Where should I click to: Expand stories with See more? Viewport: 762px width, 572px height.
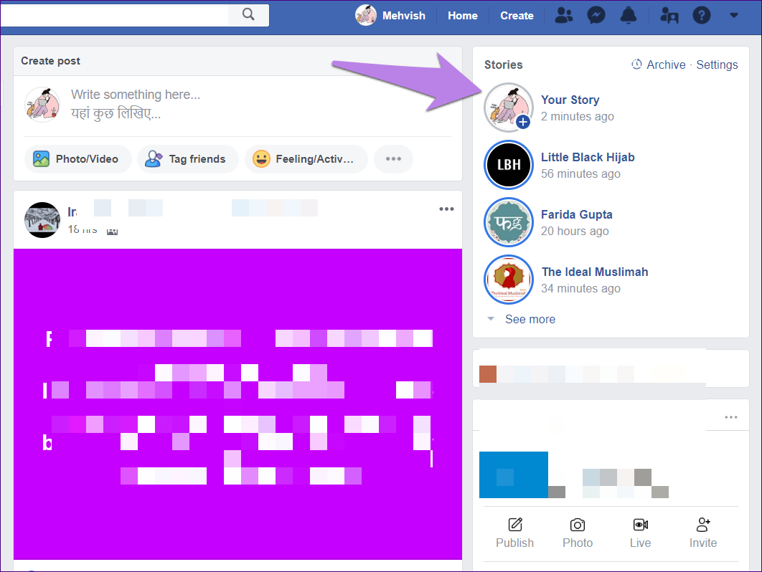pos(530,319)
